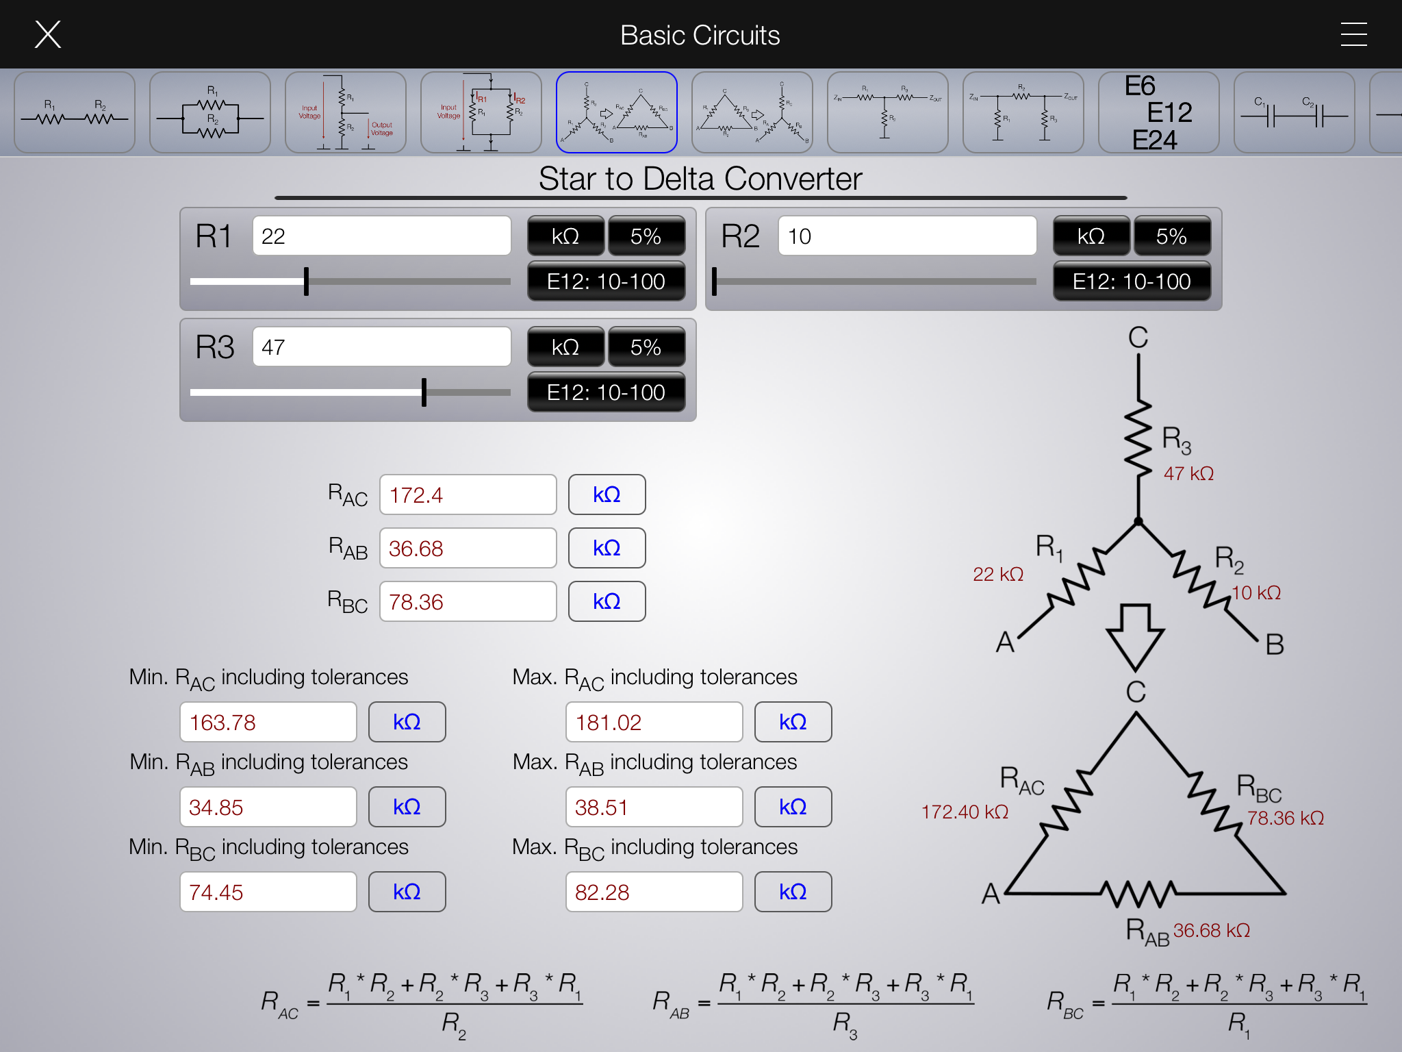Open the E6 E12 E24 series tool
This screenshot has height=1052, width=1402.
coord(1158,112)
